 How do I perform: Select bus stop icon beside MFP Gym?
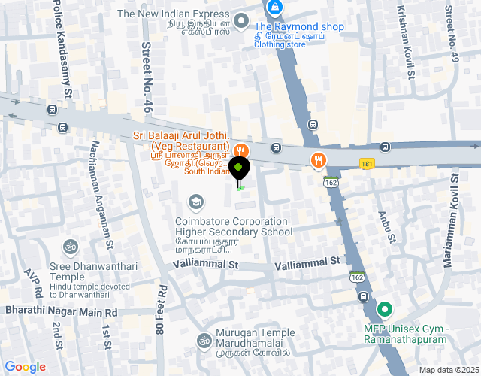click(x=364, y=297)
